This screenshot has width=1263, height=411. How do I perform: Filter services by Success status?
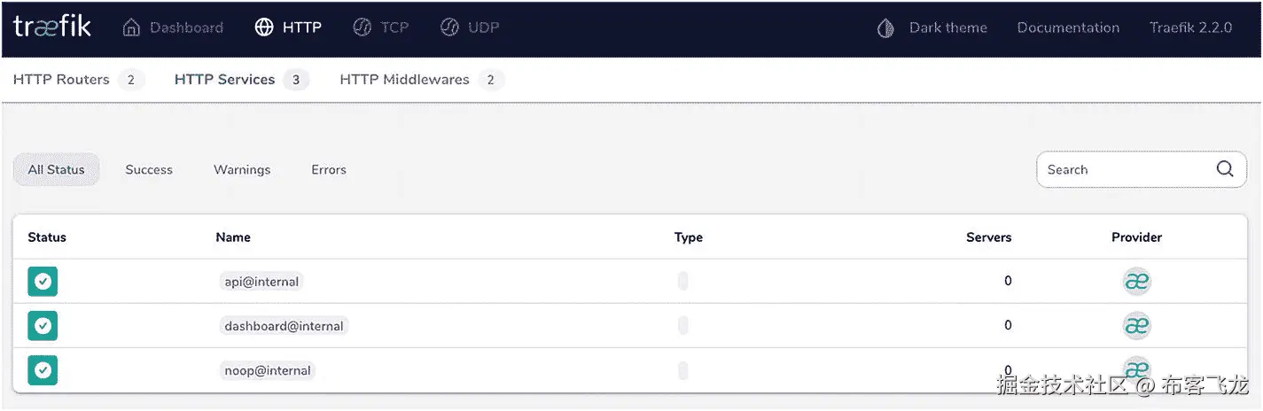[x=149, y=169]
